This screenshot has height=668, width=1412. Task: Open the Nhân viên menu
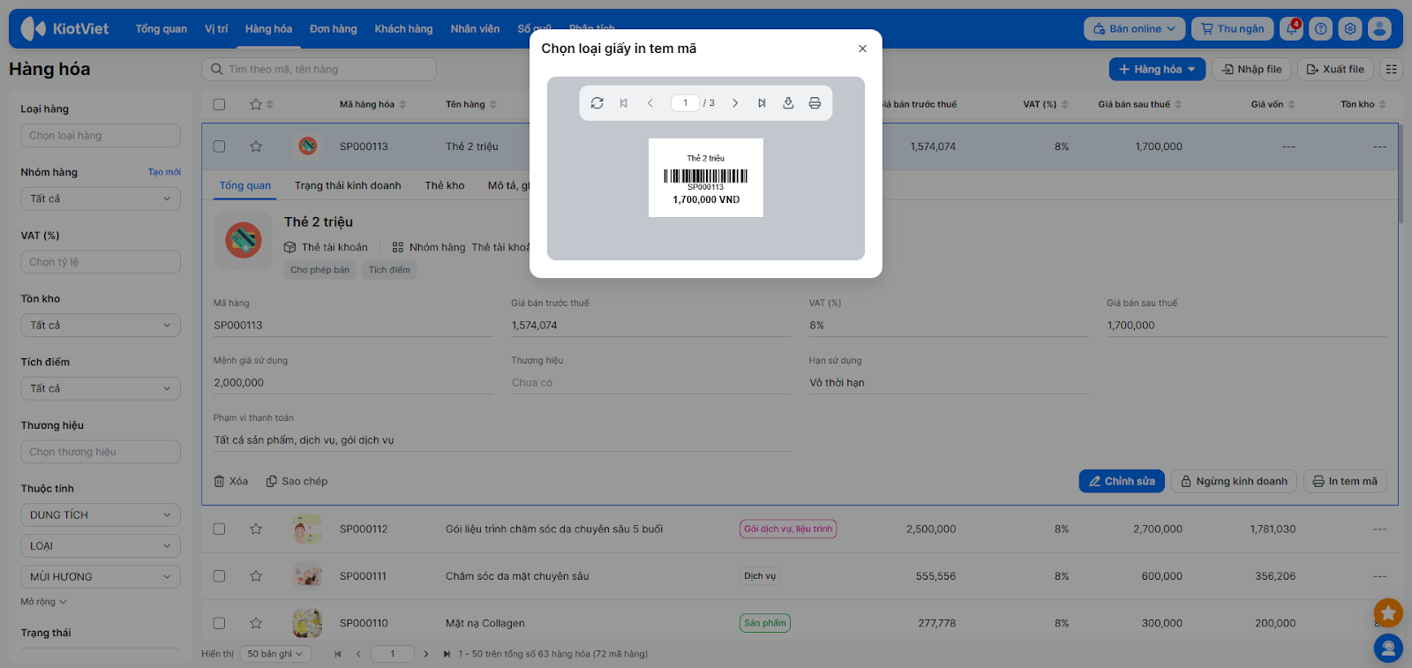coord(475,29)
